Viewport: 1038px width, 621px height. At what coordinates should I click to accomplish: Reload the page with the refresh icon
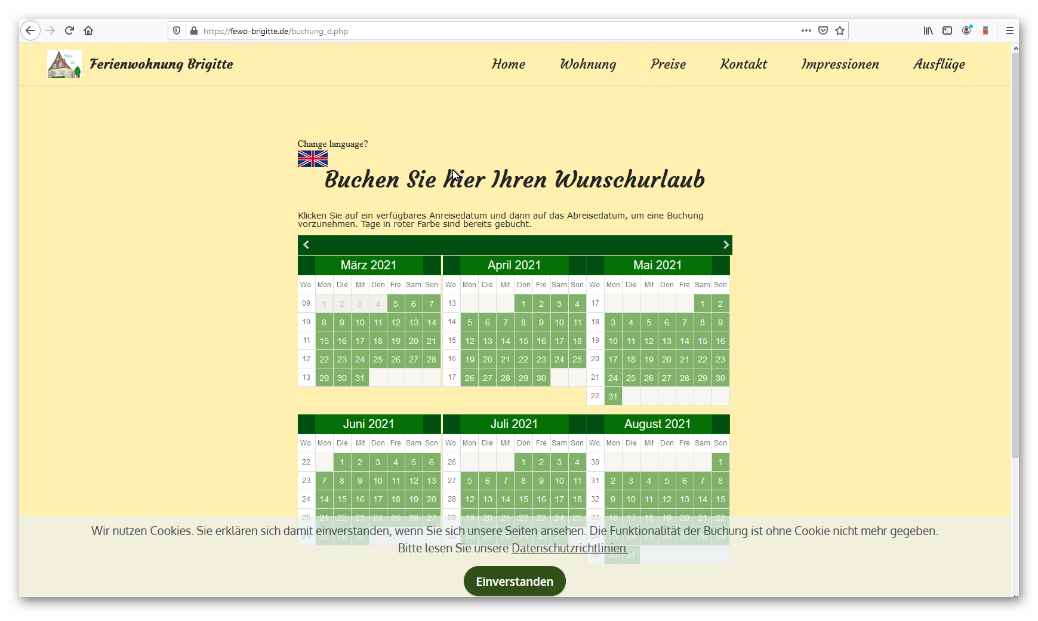pos(69,30)
